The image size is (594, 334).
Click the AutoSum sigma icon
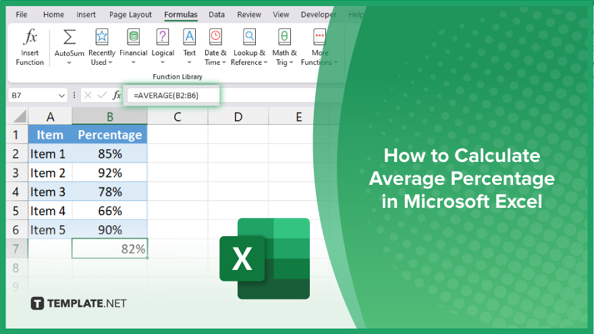click(x=70, y=37)
